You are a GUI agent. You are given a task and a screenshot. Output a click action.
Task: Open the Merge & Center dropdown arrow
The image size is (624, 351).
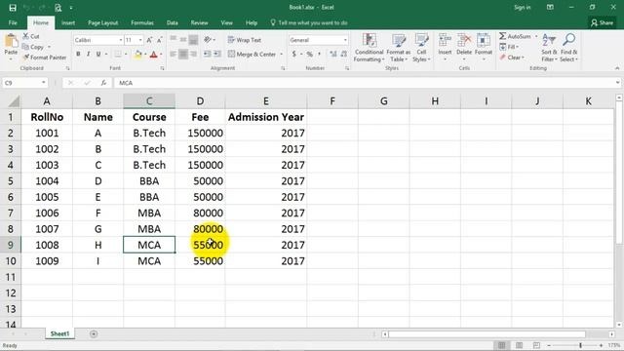click(x=282, y=55)
